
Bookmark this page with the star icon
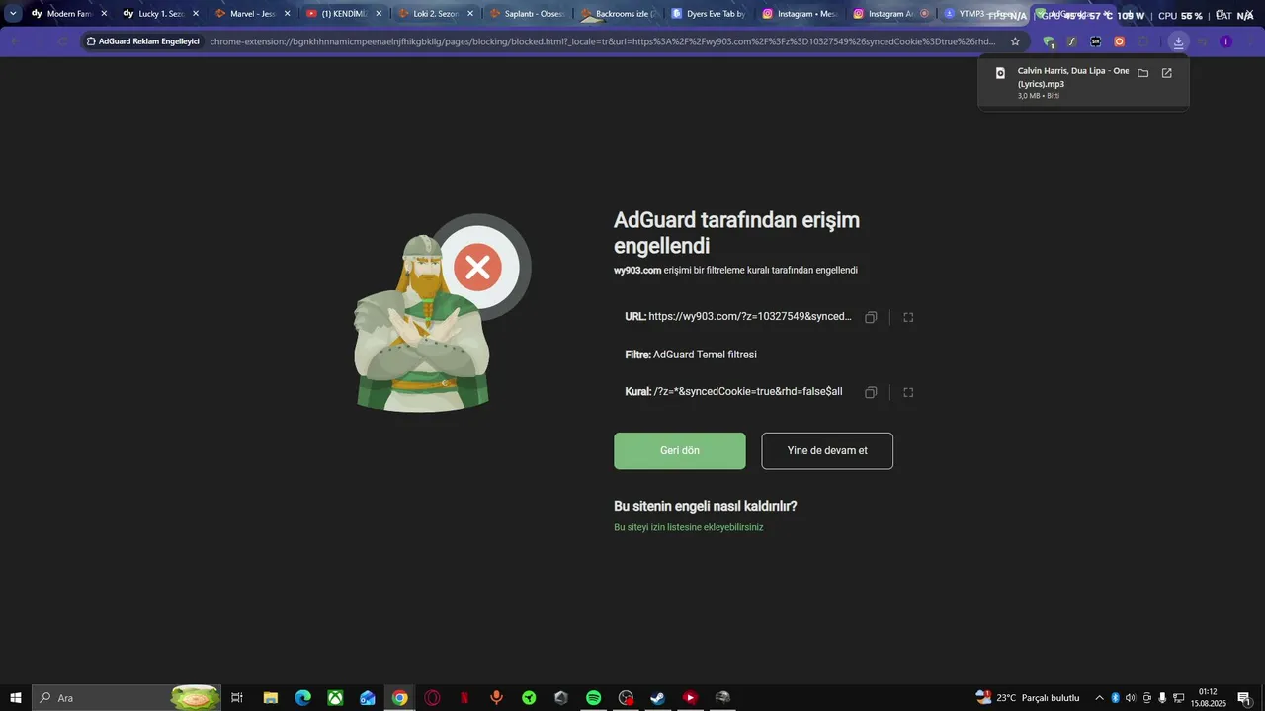(x=1015, y=41)
